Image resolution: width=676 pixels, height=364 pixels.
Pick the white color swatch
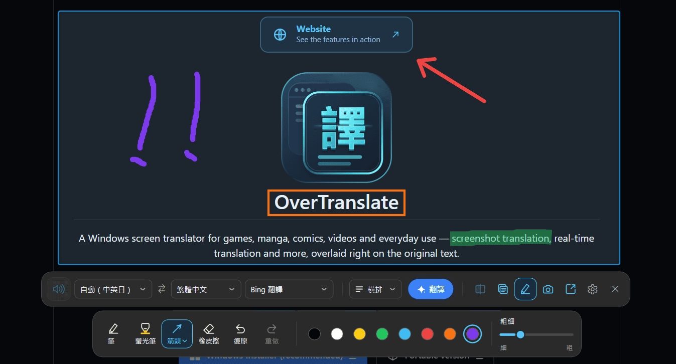click(337, 334)
